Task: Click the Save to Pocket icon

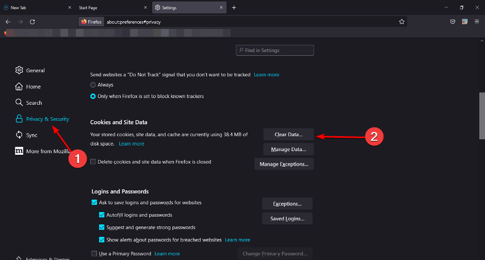Action: click(452, 22)
